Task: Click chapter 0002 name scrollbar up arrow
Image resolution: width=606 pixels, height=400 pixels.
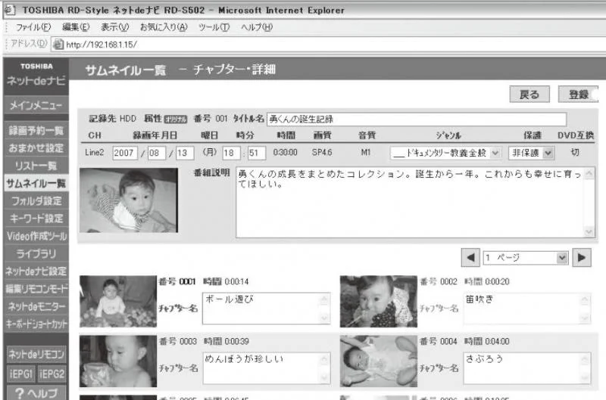Action: (x=585, y=299)
